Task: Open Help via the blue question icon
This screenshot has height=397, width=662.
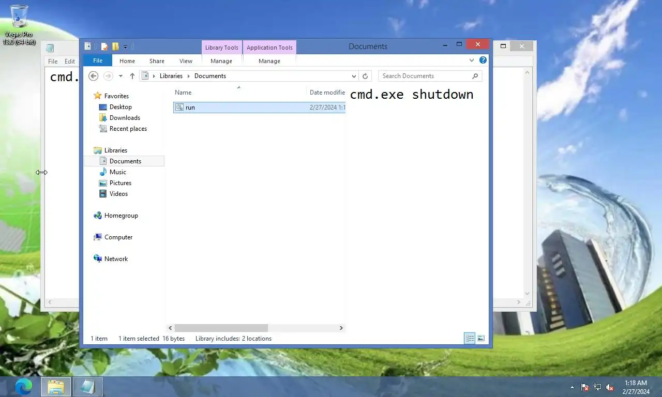Action: 483,60
